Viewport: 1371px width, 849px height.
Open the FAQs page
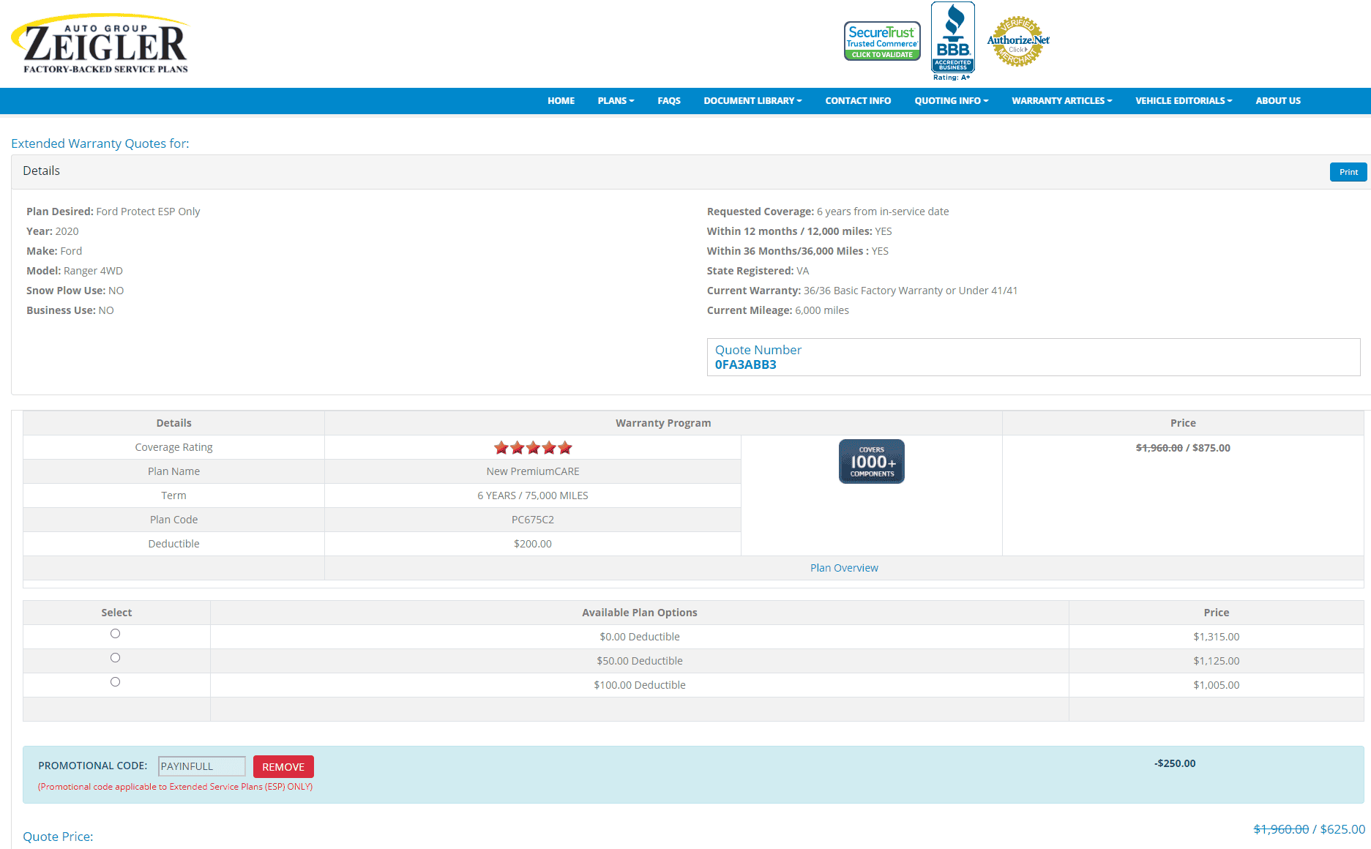coord(669,101)
